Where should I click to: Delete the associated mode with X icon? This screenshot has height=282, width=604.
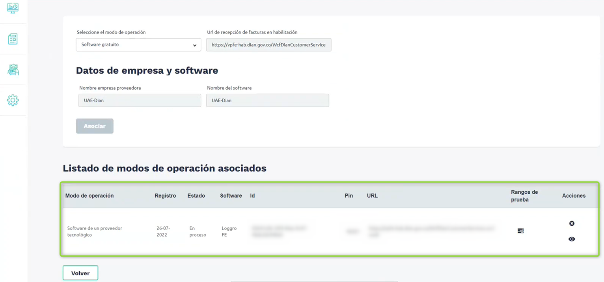point(572,223)
